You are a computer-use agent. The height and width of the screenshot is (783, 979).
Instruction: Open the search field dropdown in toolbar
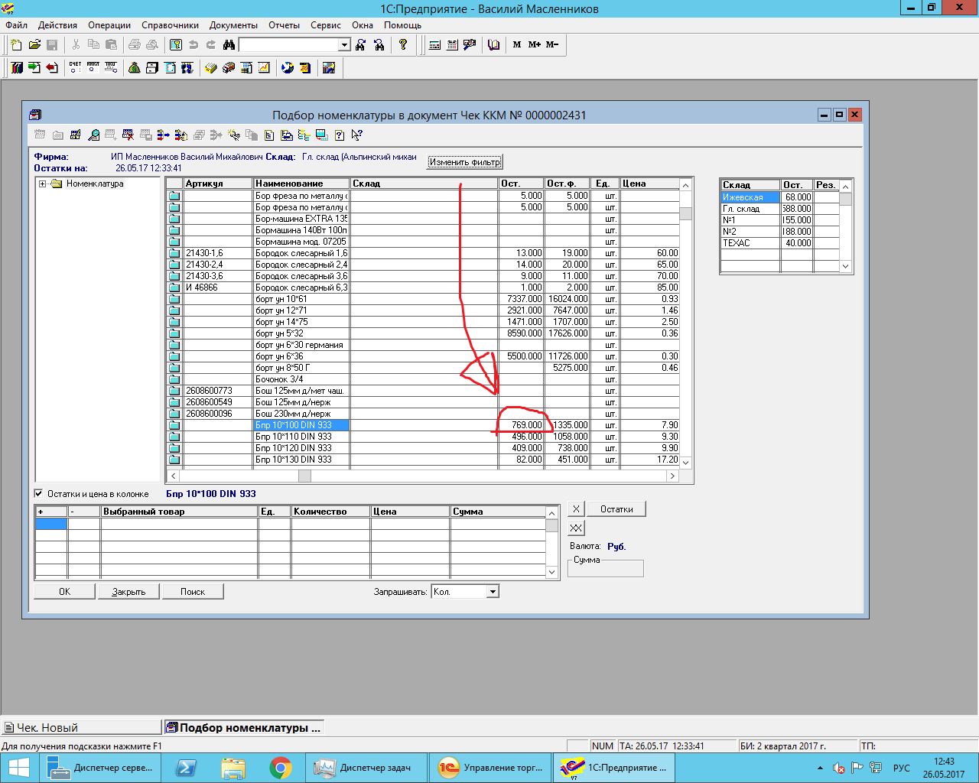point(344,45)
